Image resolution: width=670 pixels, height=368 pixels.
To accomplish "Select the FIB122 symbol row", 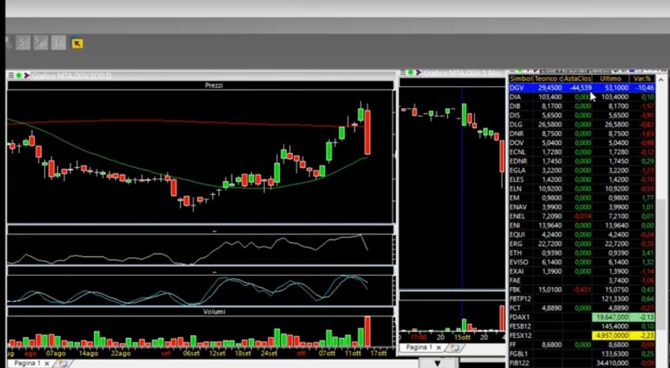I will 582,363.
